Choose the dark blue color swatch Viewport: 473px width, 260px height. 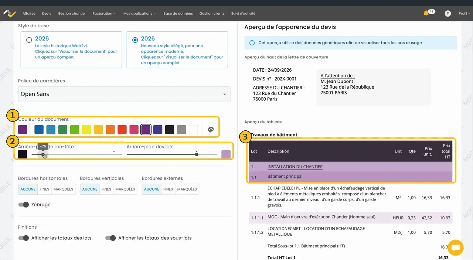pos(39,130)
